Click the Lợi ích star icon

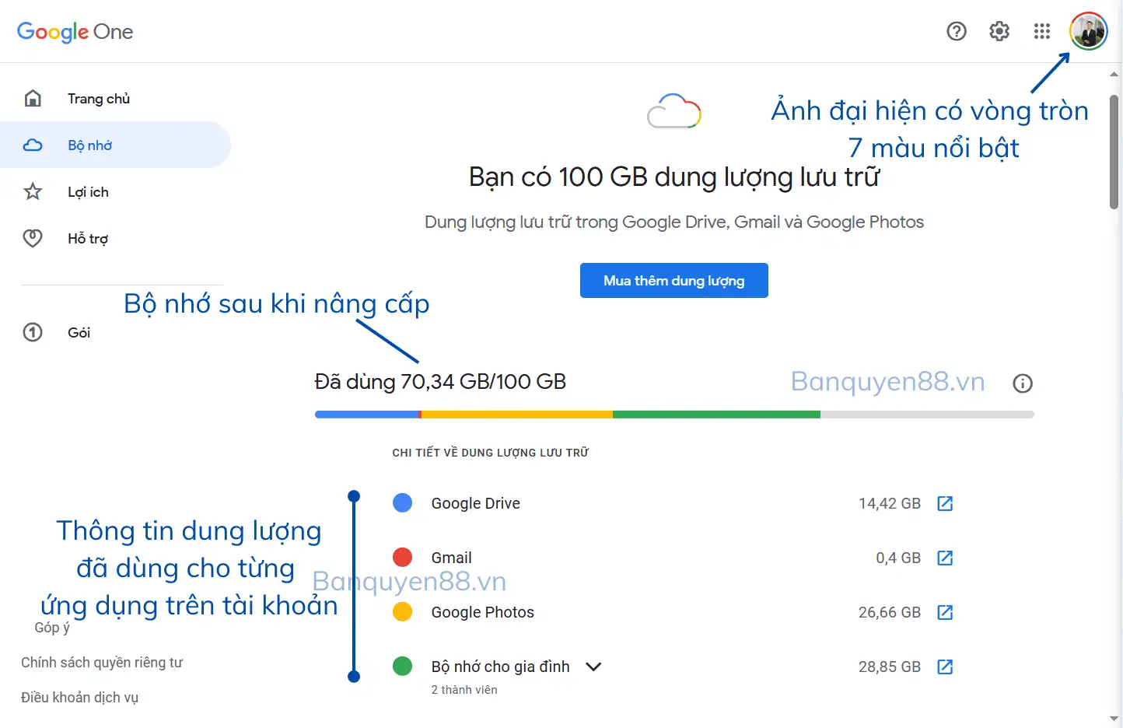[x=33, y=191]
